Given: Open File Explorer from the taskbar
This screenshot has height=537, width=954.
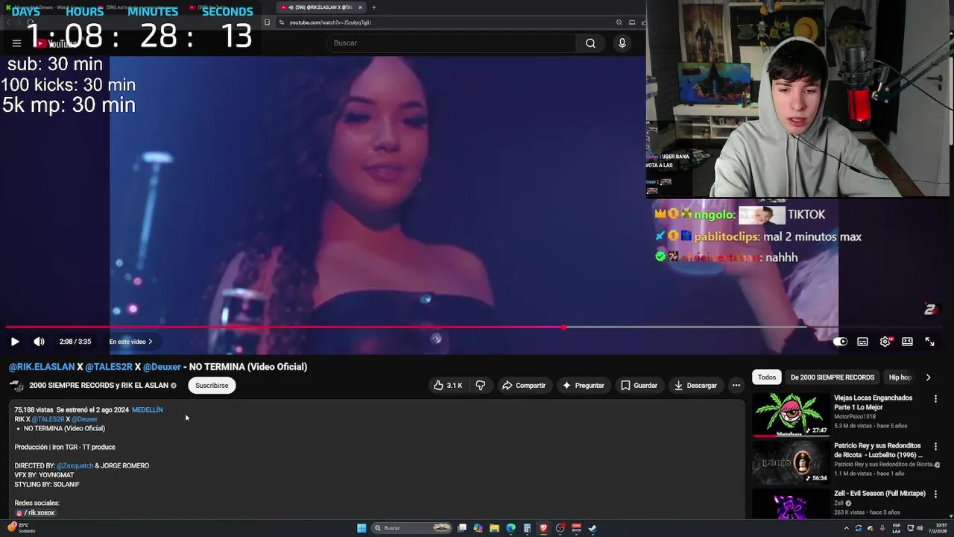Looking at the screenshot, I should [x=494, y=528].
